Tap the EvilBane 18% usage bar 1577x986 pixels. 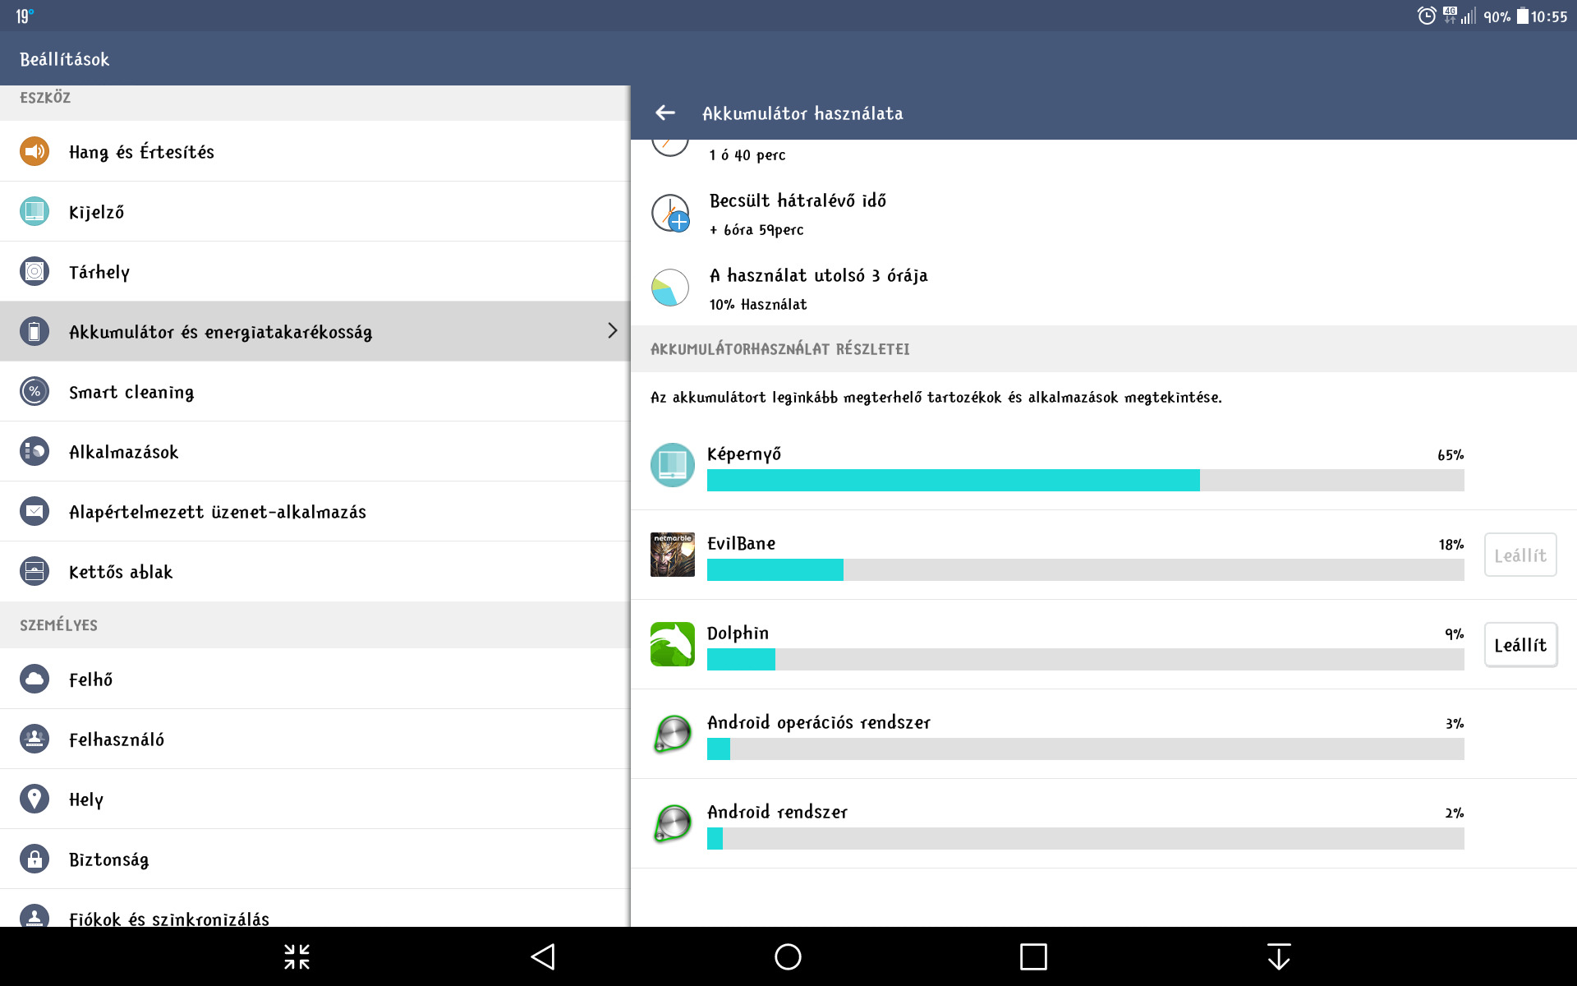(x=1085, y=570)
